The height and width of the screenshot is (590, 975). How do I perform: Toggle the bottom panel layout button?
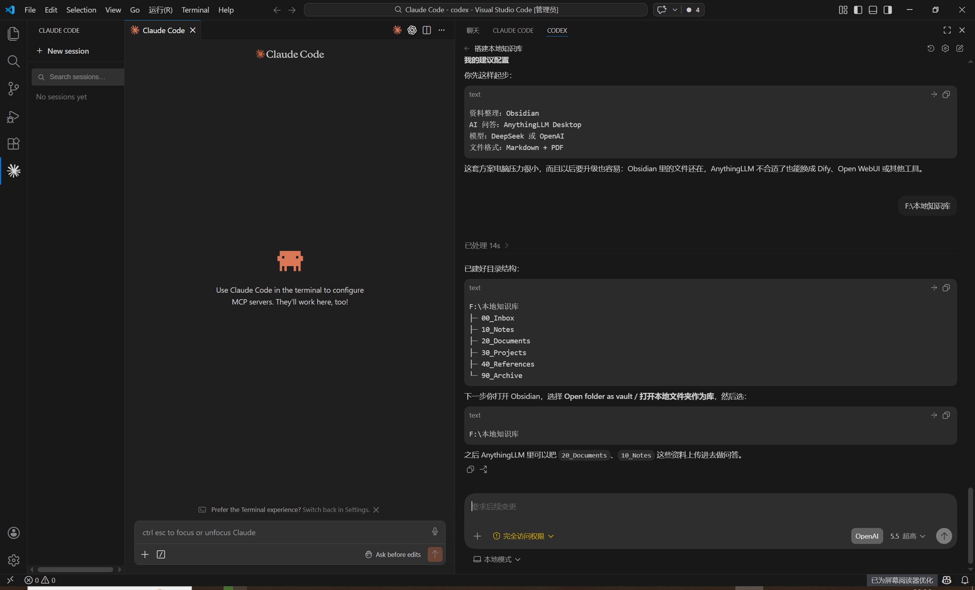tap(873, 10)
